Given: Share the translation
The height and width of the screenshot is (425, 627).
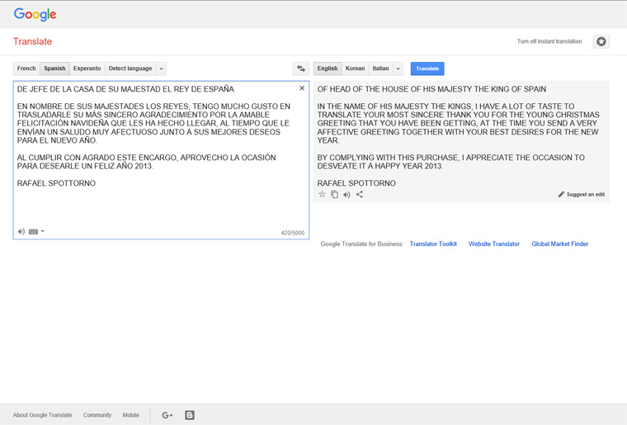Looking at the screenshot, I should tap(360, 194).
